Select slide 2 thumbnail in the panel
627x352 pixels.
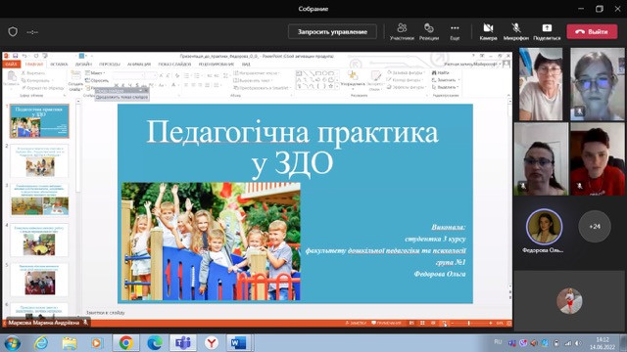click(39, 160)
